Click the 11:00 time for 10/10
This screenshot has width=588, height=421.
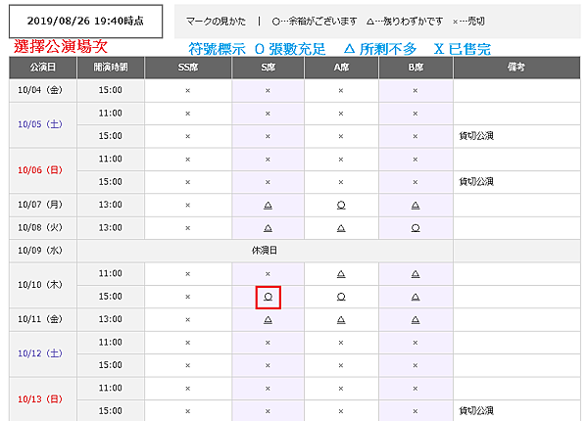click(110, 273)
